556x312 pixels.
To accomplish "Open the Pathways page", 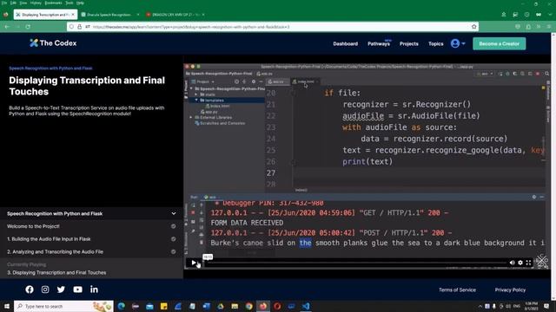I will 379,44.
